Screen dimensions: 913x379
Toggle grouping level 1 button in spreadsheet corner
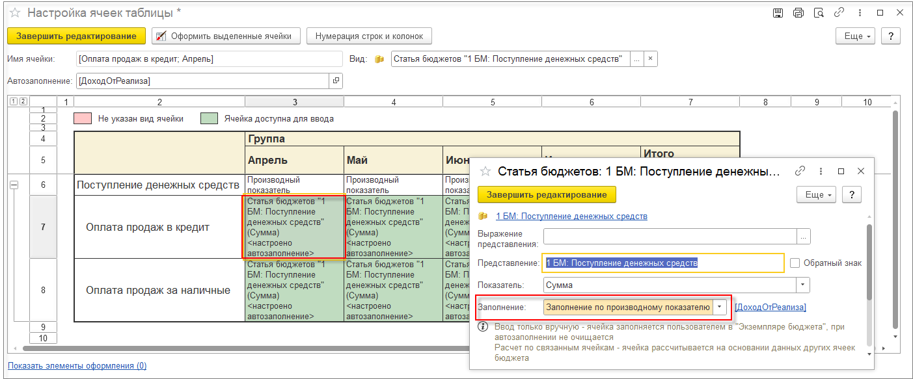click(14, 101)
